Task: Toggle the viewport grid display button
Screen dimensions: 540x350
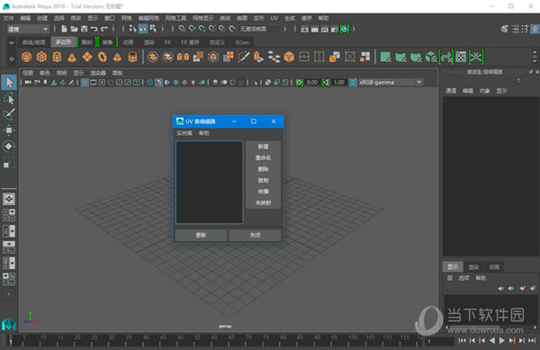Action: (x=85, y=82)
